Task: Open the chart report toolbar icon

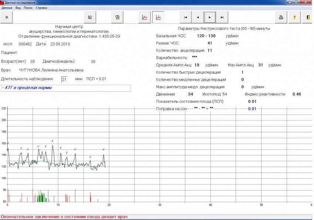Action: point(90,17)
